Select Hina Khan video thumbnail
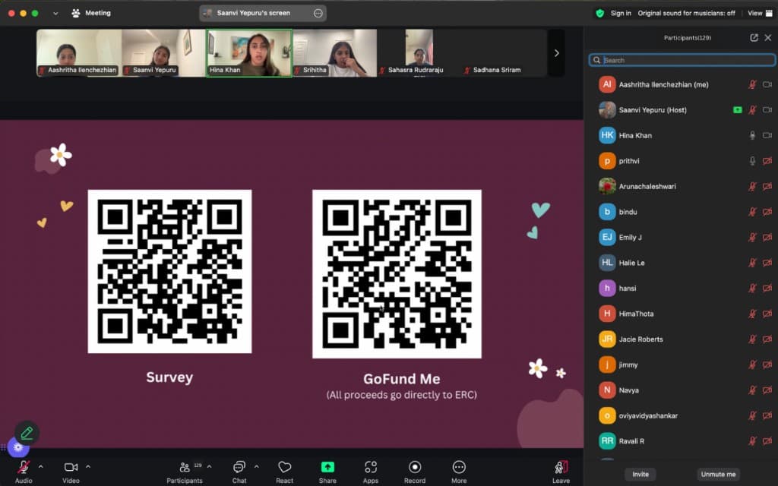 click(249, 52)
